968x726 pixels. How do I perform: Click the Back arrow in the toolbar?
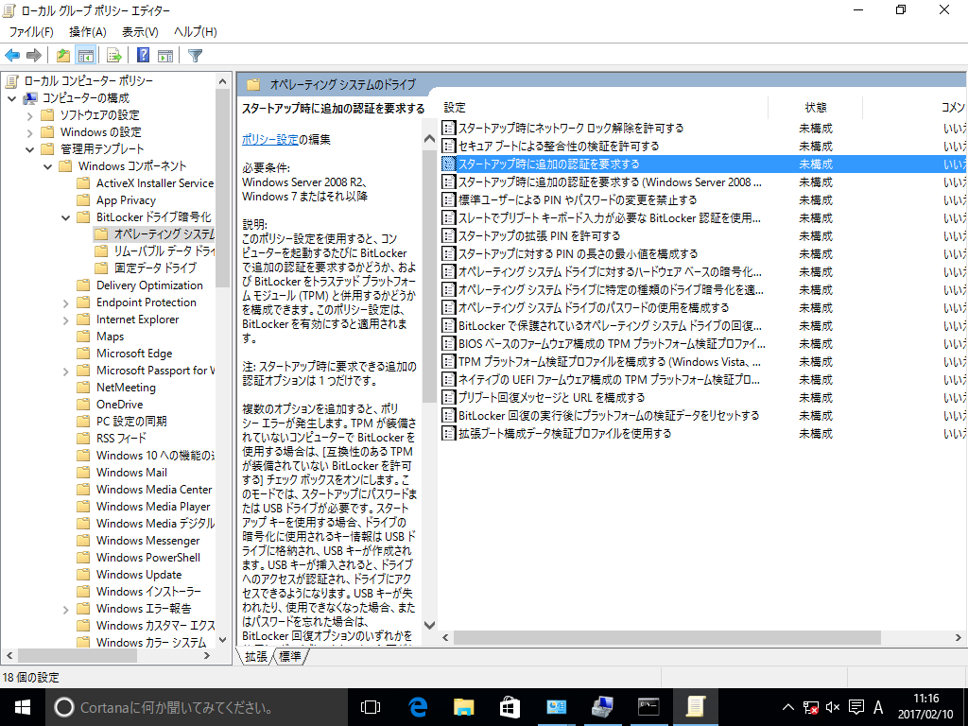pos(12,56)
